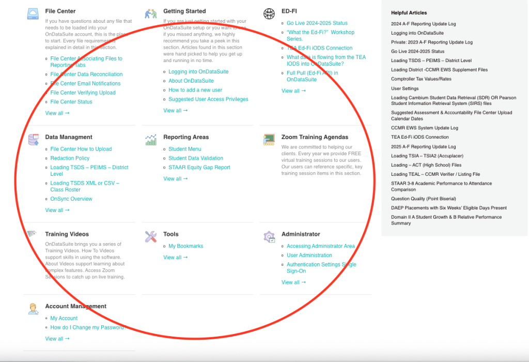The height and width of the screenshot is (362, 529).
Task: View all articles under Account Management
Action: pyautogui.click(x=57, y=339)
